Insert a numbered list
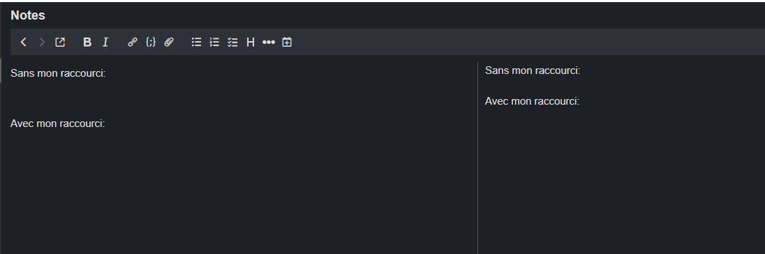The width and height of the screenshot is (765, 254). 214,43
